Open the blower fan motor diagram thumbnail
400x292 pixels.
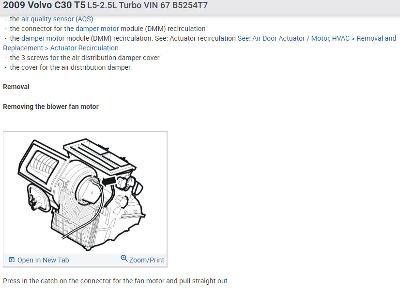coord(85,193)
